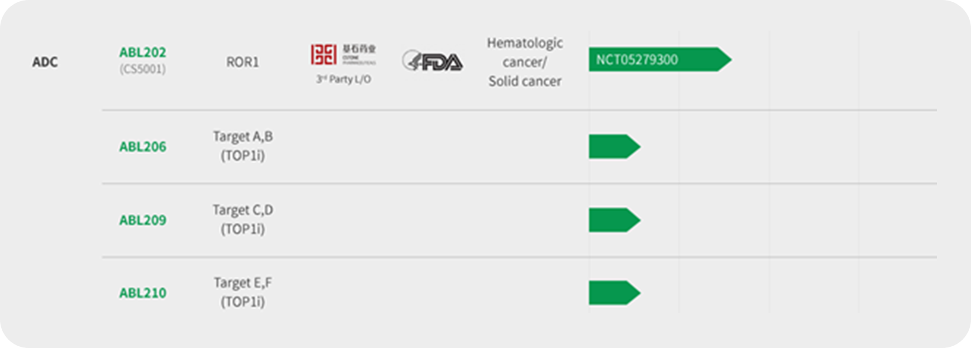Click the Target A,B (TOP1i) text

[243, 146]
